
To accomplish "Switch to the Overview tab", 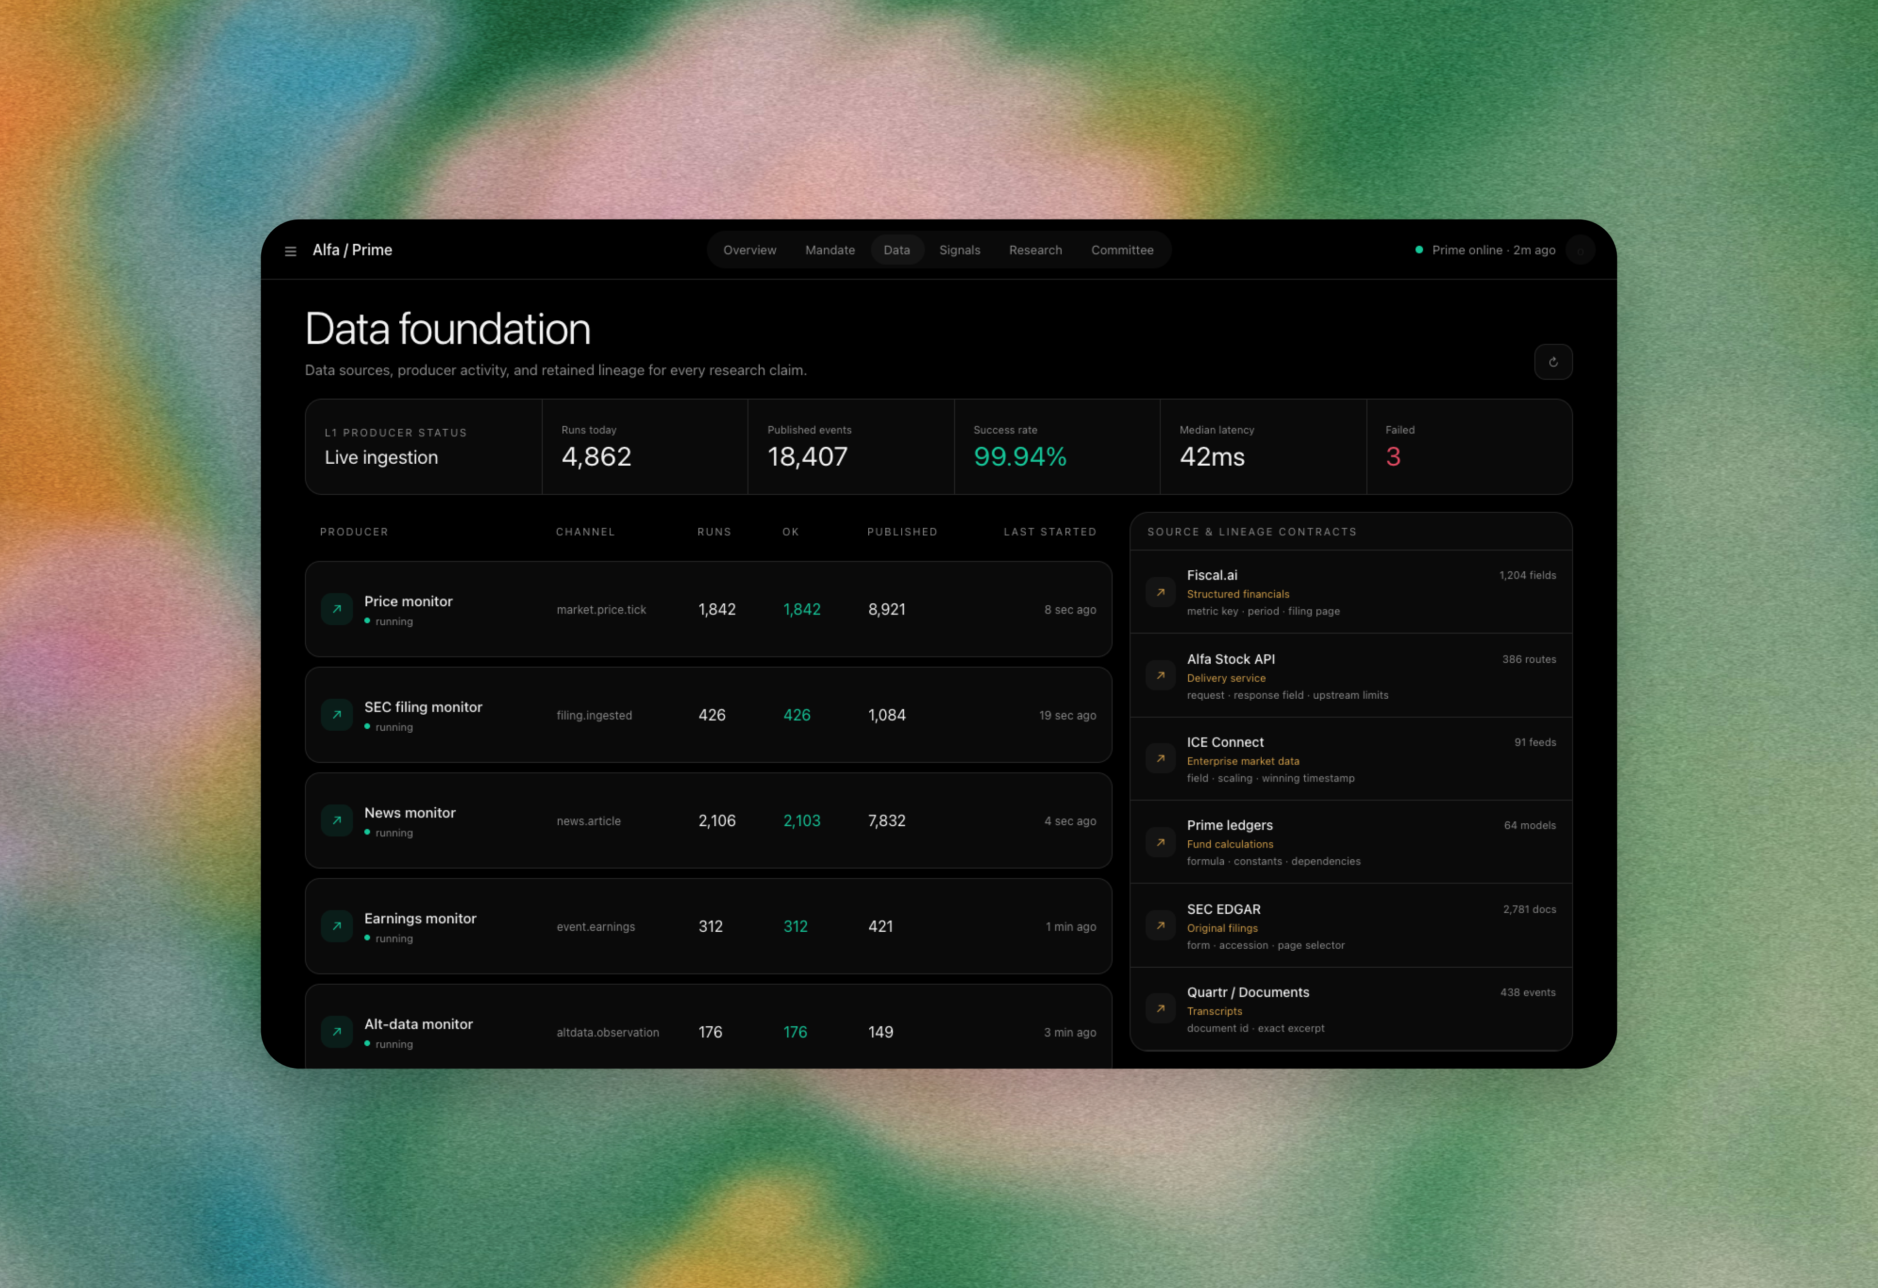I will [x=749, y=251].
